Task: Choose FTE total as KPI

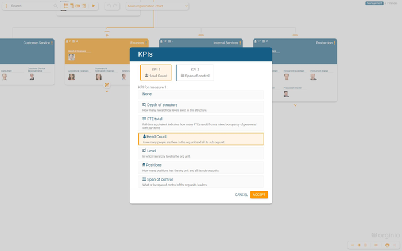Action: point(201,123)
